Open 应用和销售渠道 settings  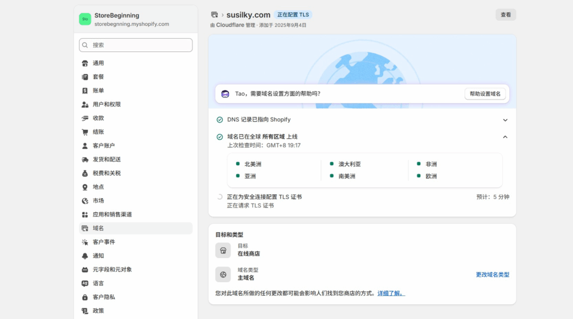(112, 214)
